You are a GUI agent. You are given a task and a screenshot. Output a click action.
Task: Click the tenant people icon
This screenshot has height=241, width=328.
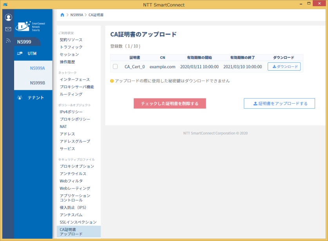pyautogui.click(x=20, y=97)
